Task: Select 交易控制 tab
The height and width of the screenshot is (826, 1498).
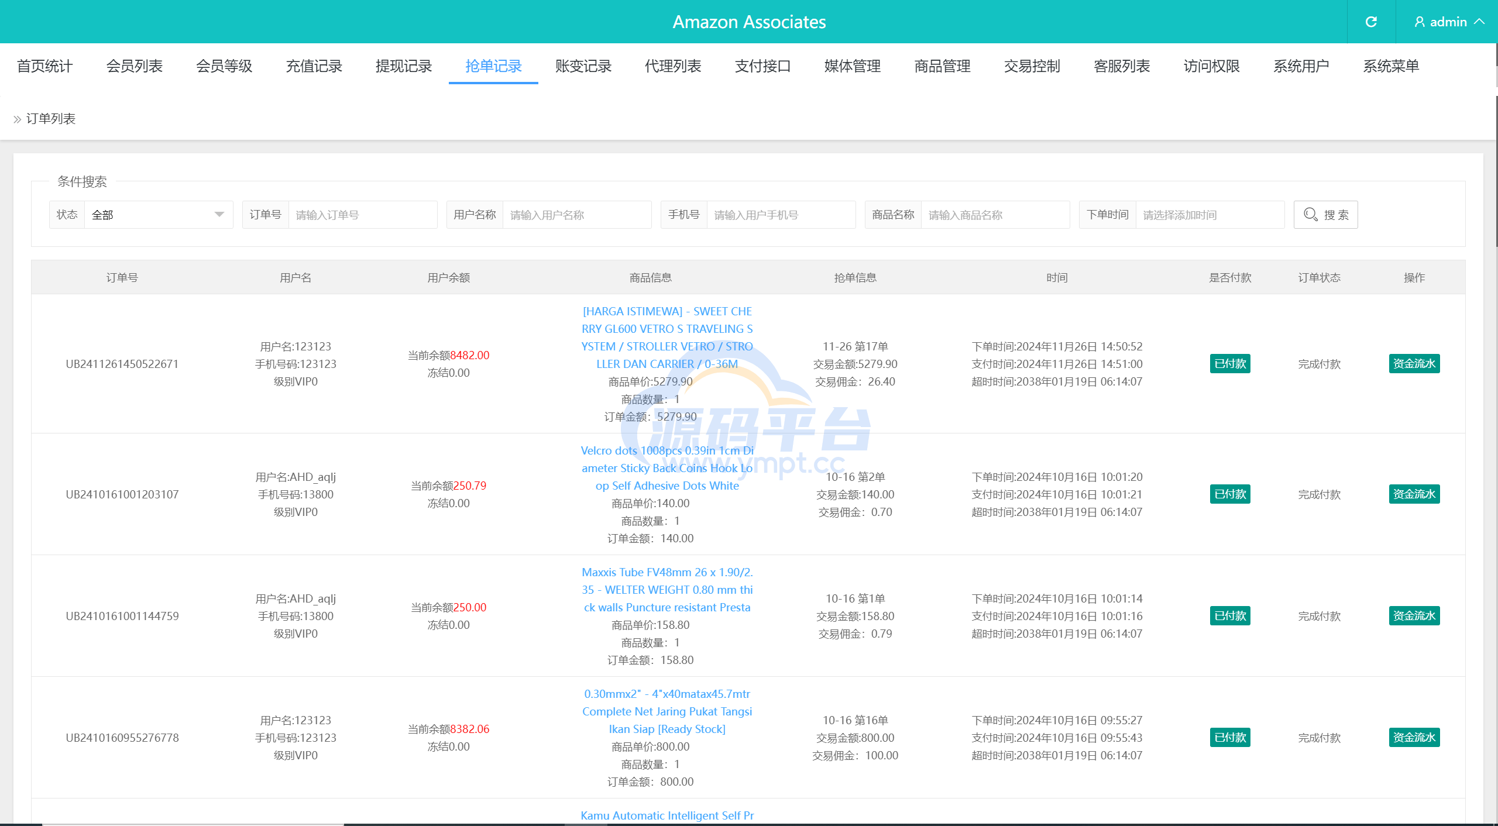Action: click(x=1032, y=66)
